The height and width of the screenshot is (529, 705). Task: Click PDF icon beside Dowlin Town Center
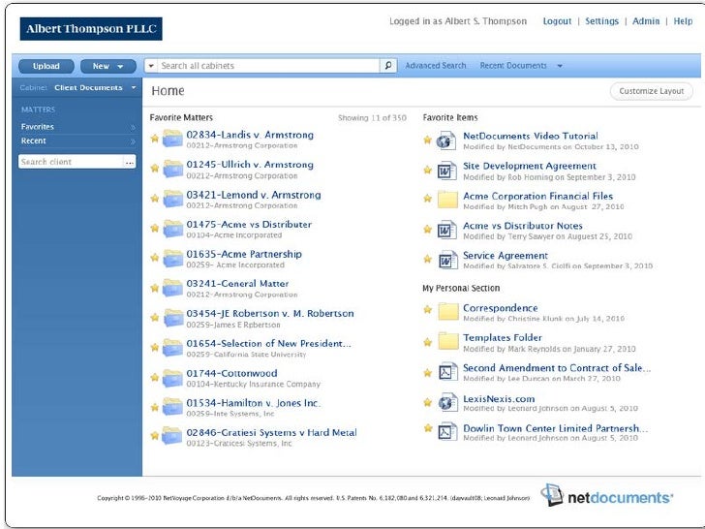(447, 431)
